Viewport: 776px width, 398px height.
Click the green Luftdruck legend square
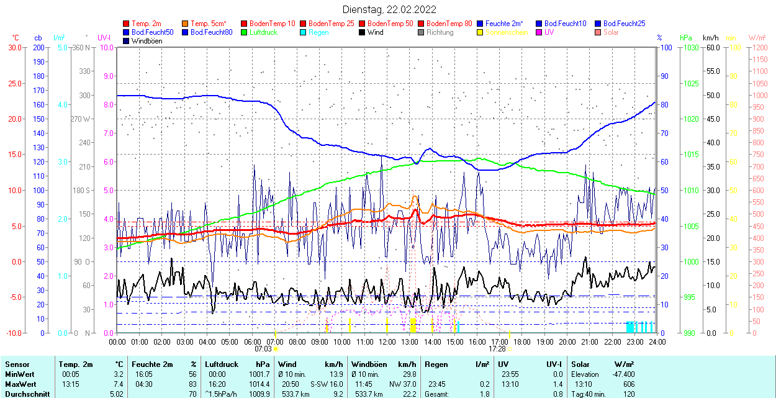(244, 32)
